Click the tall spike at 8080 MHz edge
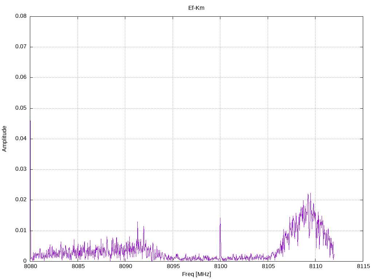Image resolution: width=373 pixels, height=279 pixels. (30, 121)
